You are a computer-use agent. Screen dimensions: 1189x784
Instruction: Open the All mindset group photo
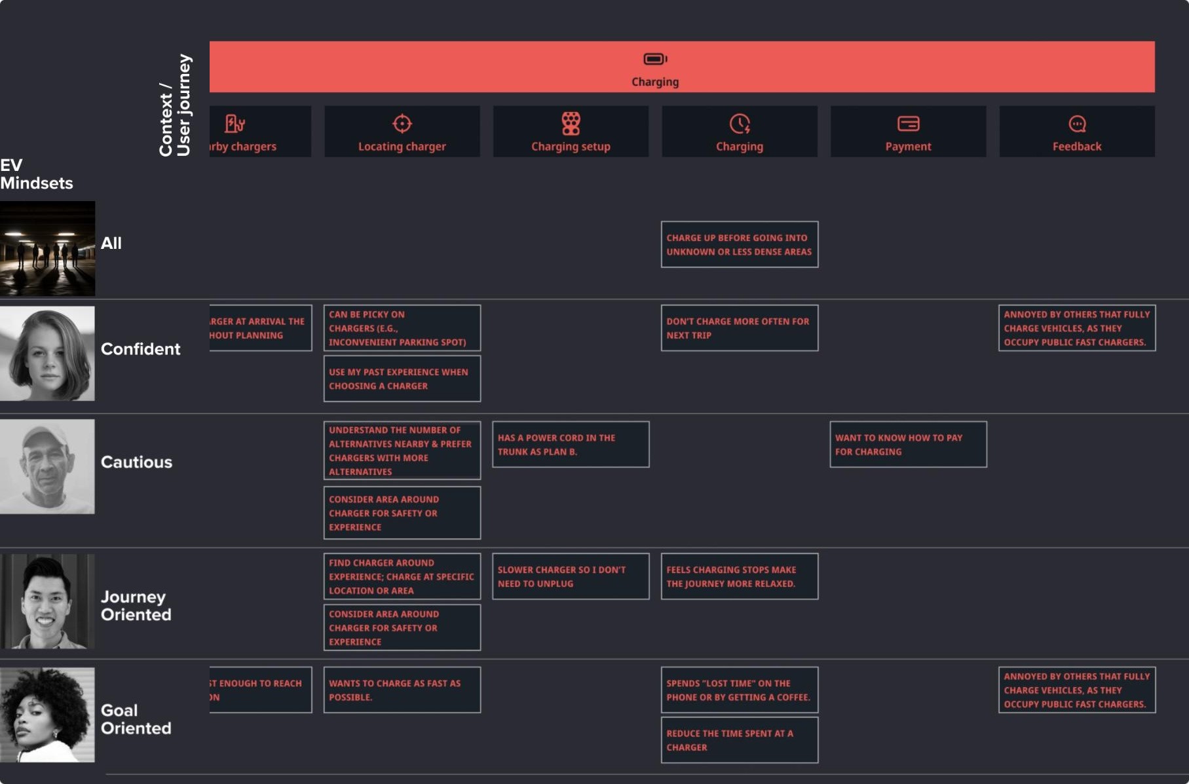coord(47,248)
